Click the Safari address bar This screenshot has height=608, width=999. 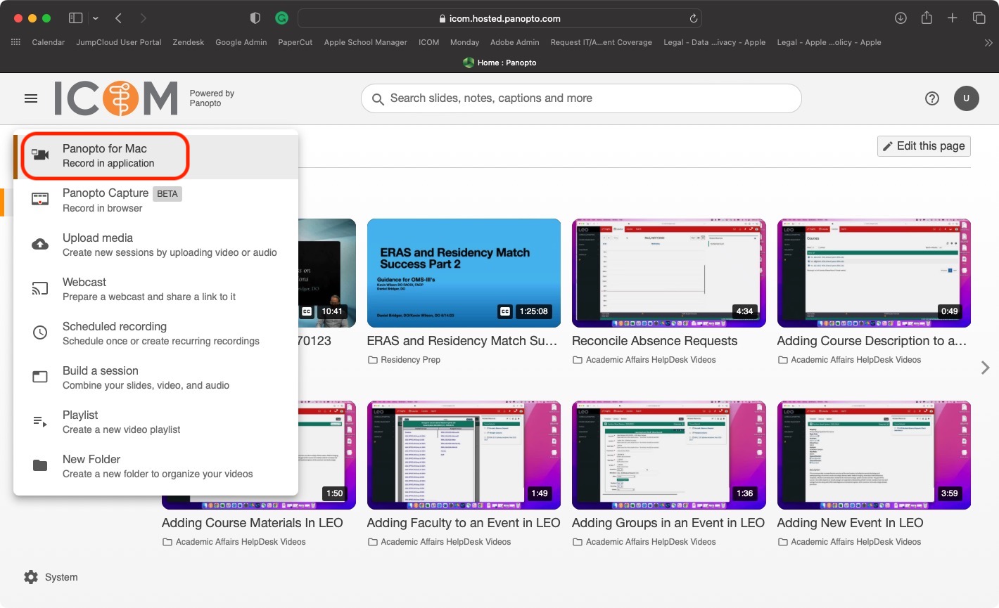pos(499,19)
